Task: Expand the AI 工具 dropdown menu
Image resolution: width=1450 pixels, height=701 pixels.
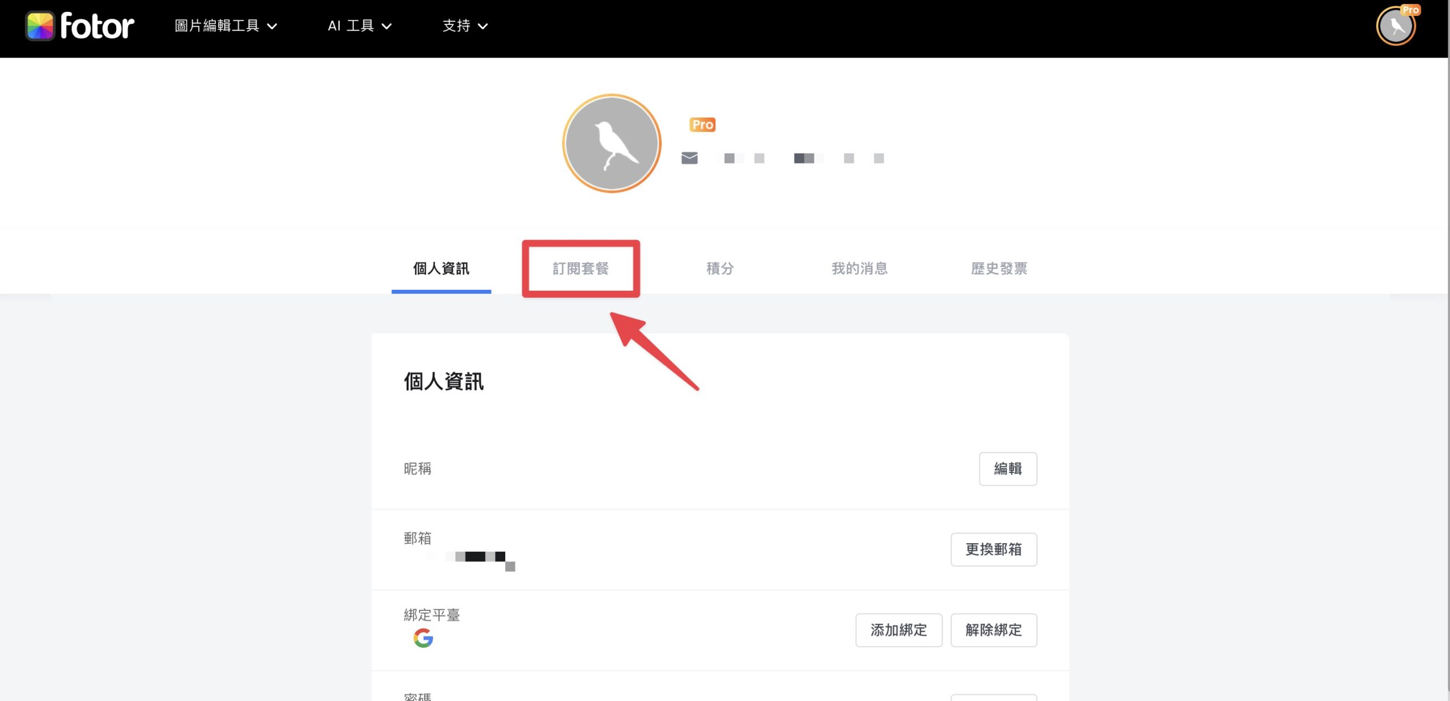Action: tap(360, 26)
